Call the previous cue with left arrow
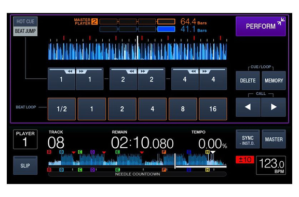Viewport: 299px width, 197px height. coord(248,107)
